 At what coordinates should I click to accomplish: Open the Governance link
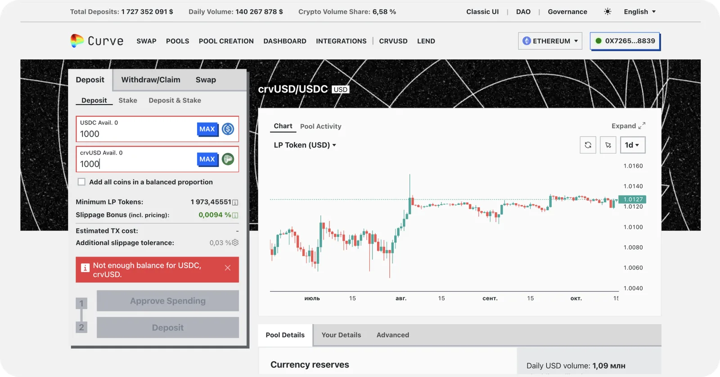(x=567, y=12)
